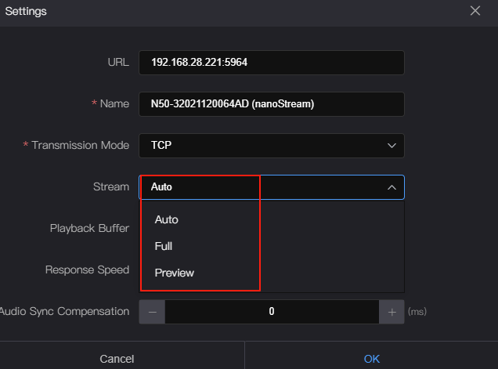Click the Audio Sync Compensation value field
498x369 pixels.
[272, 312]
